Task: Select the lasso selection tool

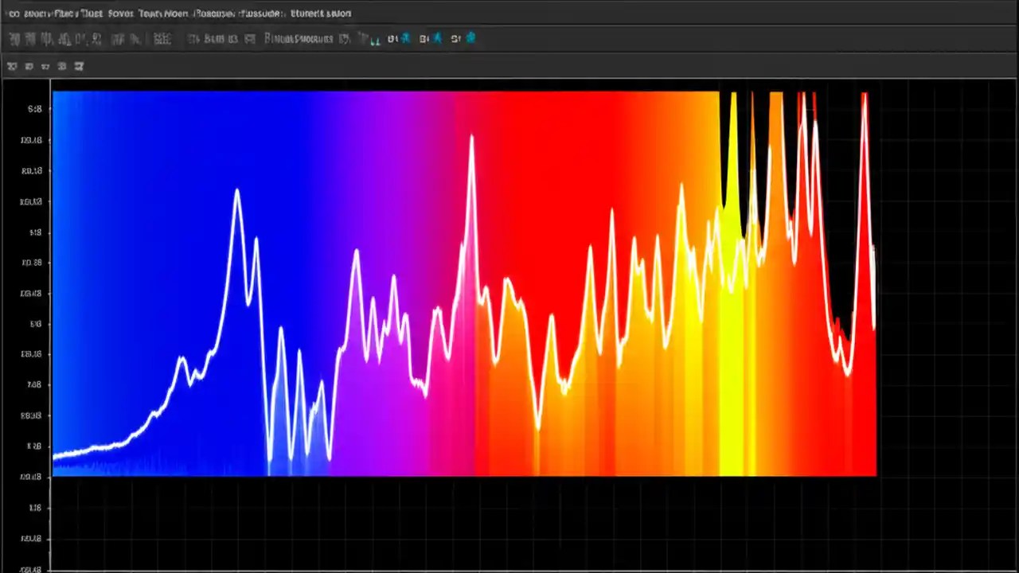Action: click(46, 38)
